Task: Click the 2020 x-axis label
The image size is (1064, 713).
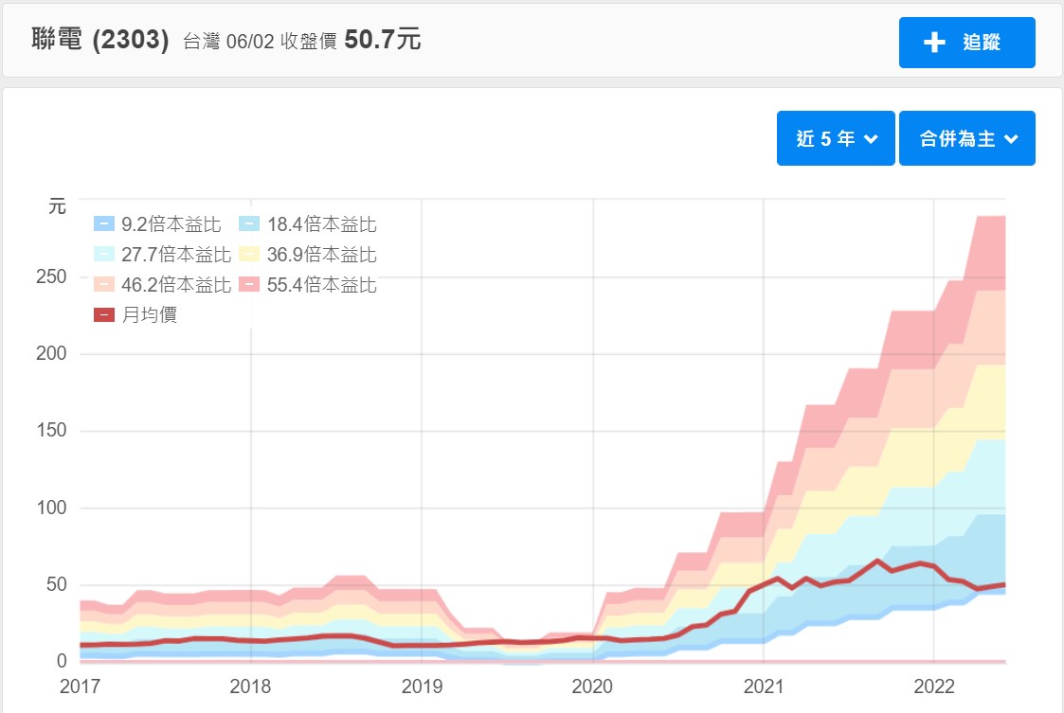Action: click(x=592, y=686)
